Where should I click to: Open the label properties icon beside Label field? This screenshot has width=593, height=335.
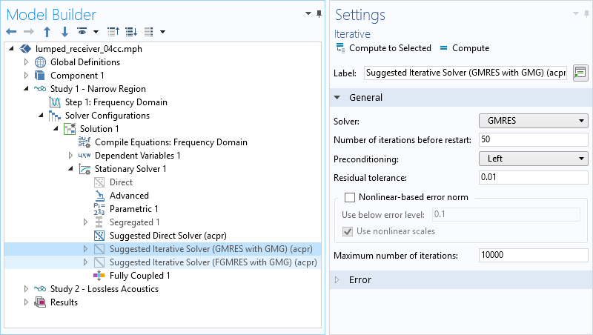click(580, 73)
